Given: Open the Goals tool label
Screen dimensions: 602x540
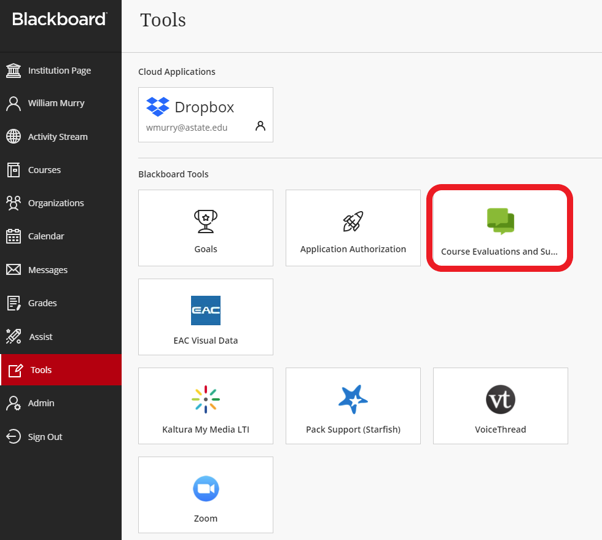Looking at the screenshot, I should [x=206, y=249].
